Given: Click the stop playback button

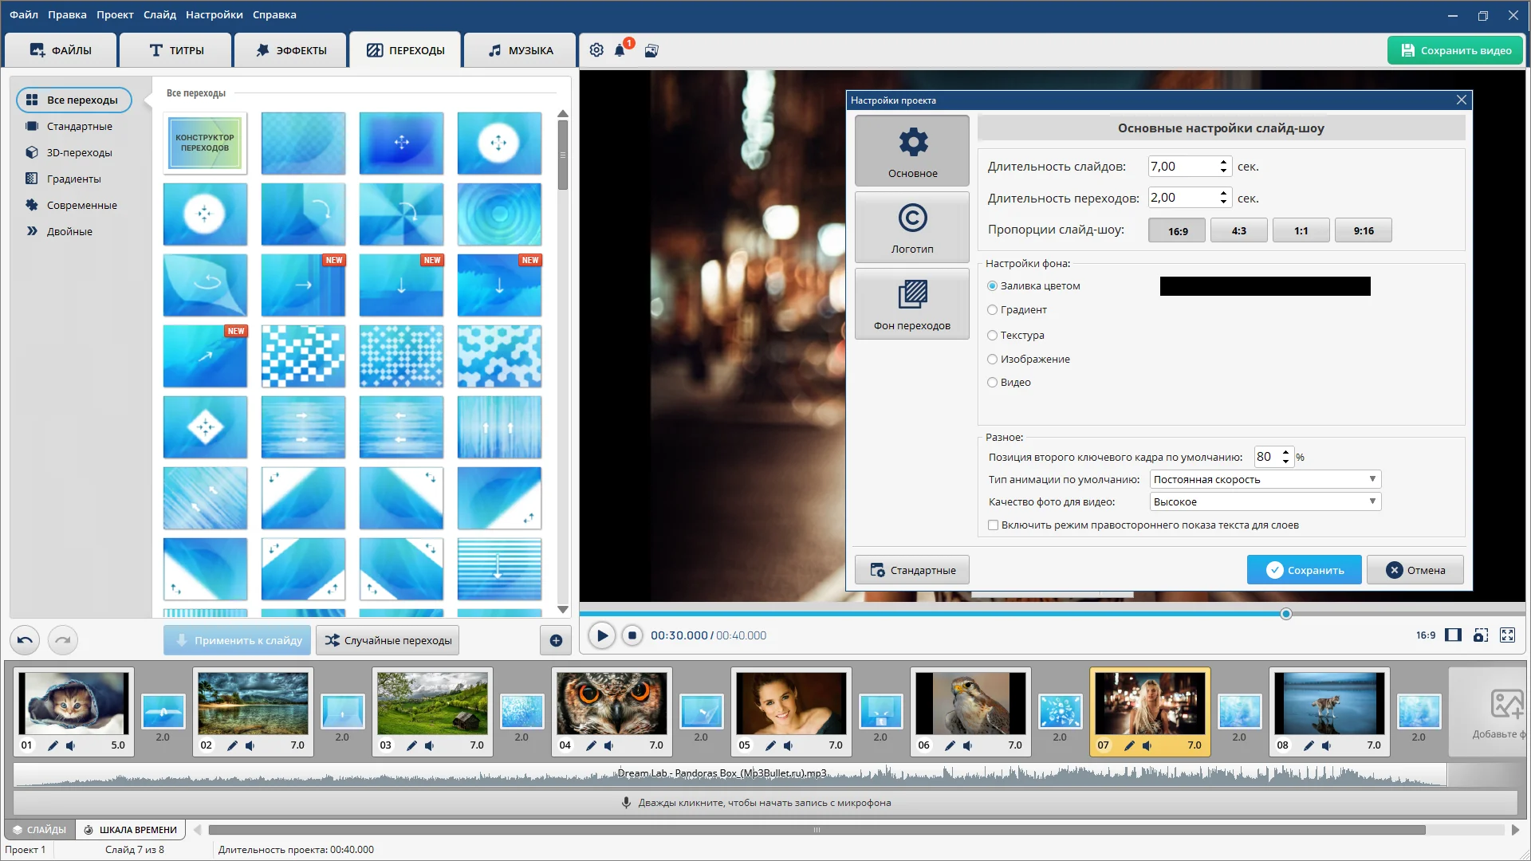Looking at the screenshot, I should 632,635.
